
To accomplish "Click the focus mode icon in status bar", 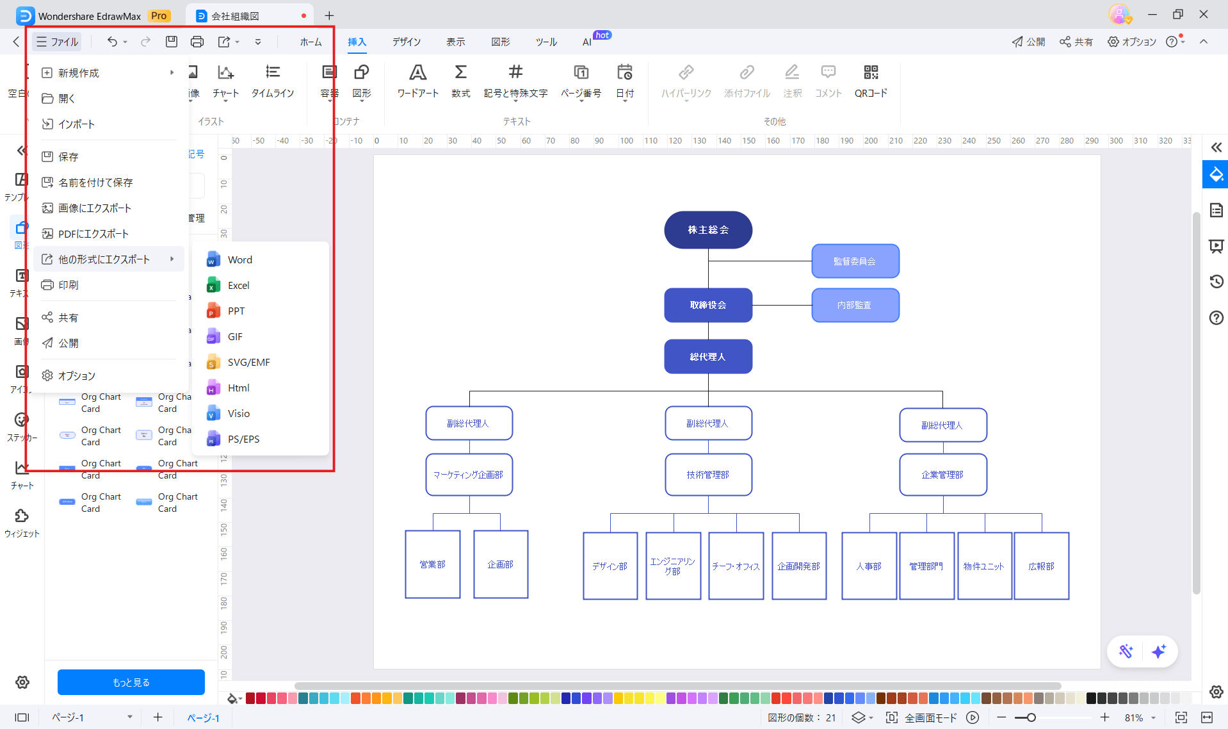I will (x=891, y=717).
